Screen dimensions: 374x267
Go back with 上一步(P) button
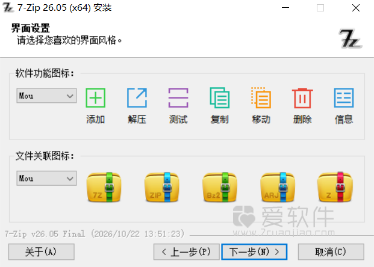(x=187, y=252)
